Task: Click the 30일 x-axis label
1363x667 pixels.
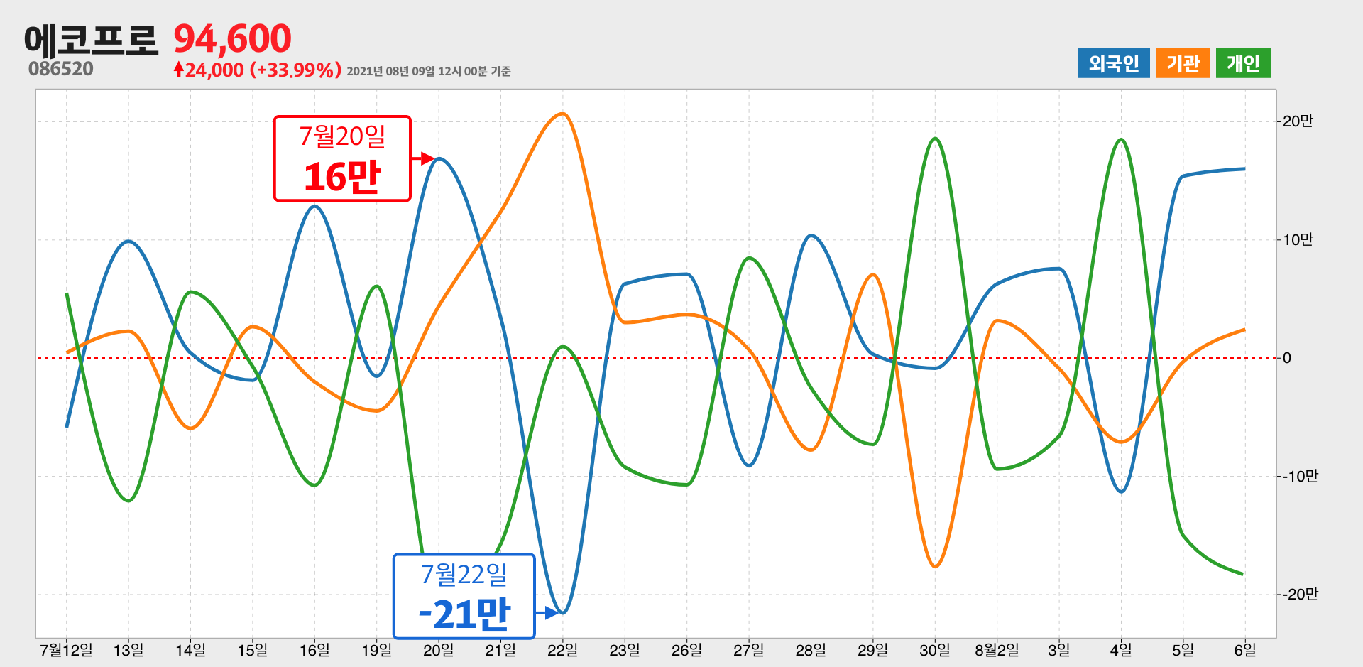Action: (x=934, y=650)
